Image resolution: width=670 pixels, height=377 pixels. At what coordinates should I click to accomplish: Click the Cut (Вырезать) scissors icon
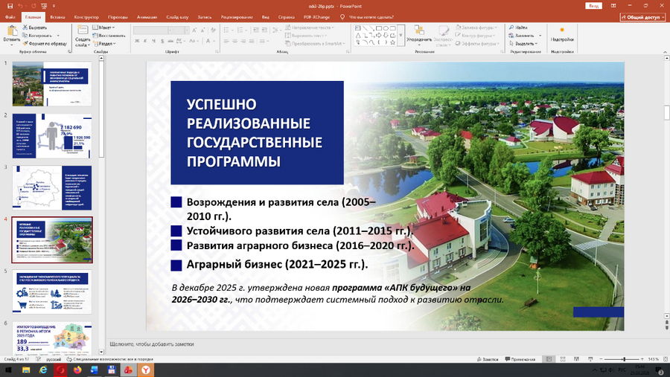26,27
